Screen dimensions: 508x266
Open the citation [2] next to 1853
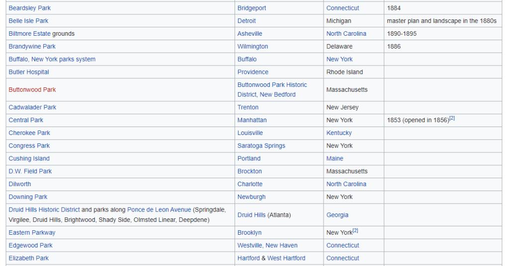point(452,119)
